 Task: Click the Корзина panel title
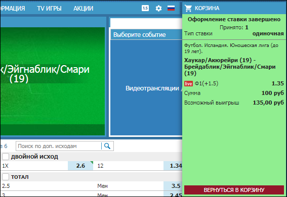(x=207, y=8)
